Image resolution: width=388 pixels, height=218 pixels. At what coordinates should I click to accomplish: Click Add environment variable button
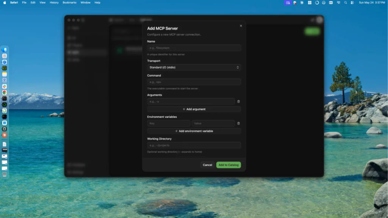click(x=194, y=131)
